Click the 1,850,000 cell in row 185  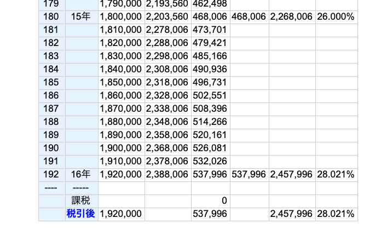pos(120,83)
